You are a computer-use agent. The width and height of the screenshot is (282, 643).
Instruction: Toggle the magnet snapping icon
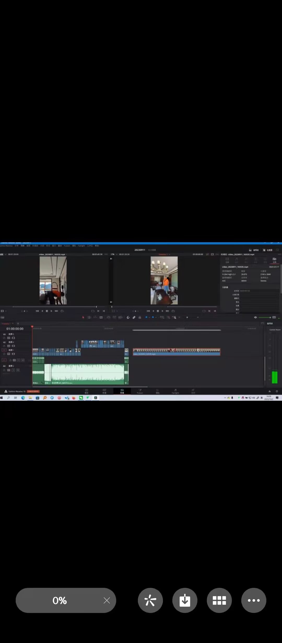point(128,317)
